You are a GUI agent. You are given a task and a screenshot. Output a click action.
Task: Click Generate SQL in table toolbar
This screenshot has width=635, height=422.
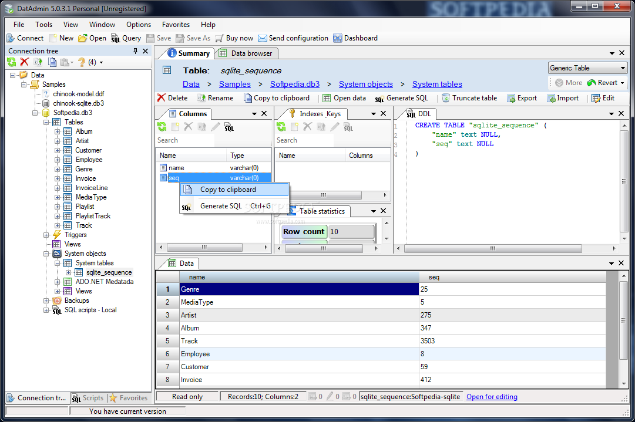(401, 98)
